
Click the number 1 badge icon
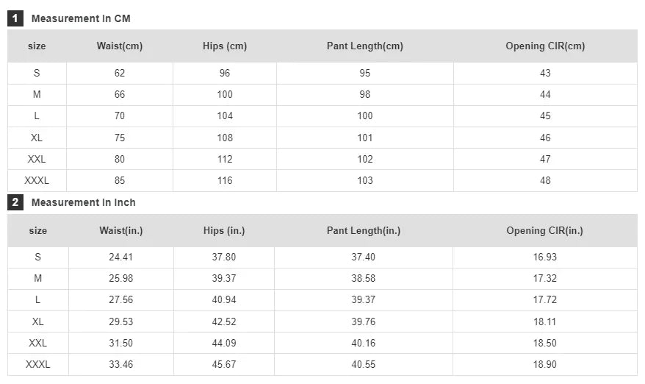(x=15, y=18)
